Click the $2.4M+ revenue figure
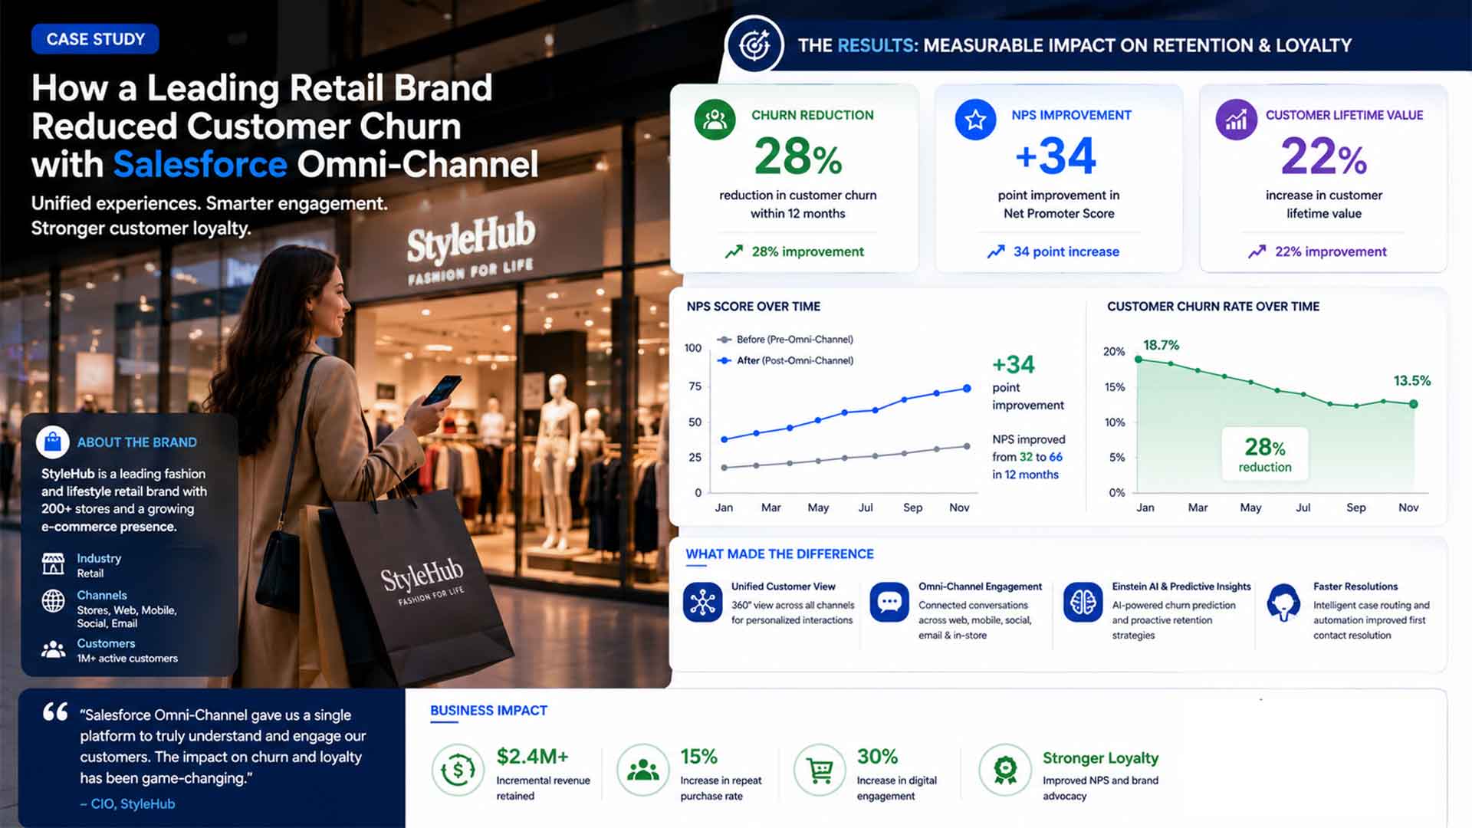This screenshot has width=1472, height=828. pyautogui.click(x=532, y=757)
